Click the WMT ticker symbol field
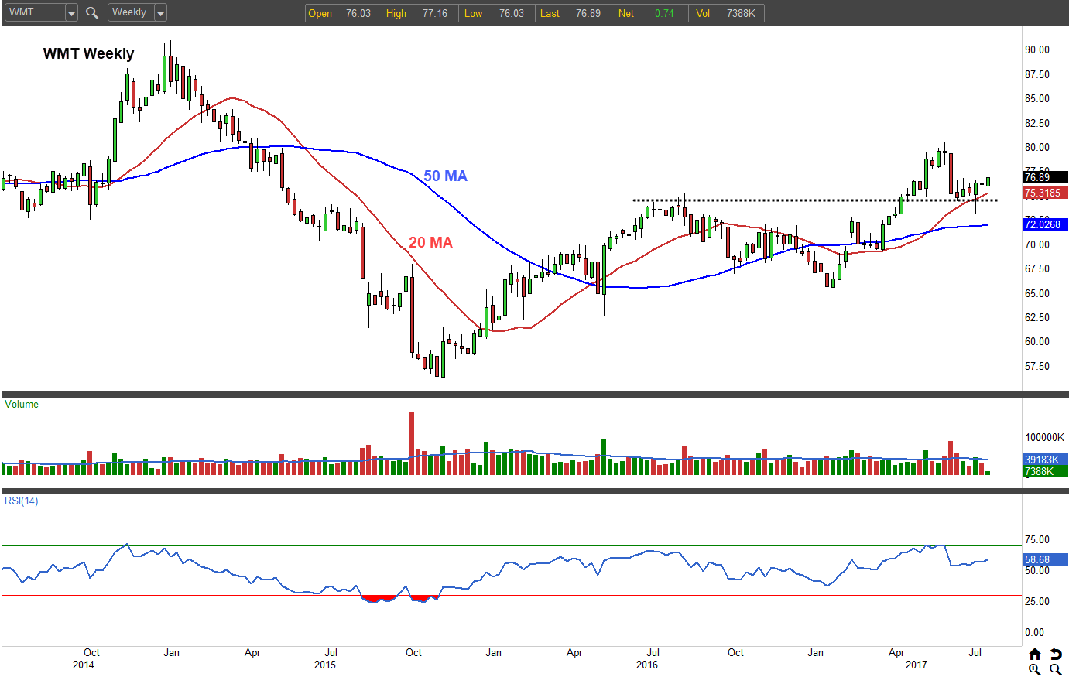The image size is (1069, 677). pyautogui.click(x=34, y=12)
